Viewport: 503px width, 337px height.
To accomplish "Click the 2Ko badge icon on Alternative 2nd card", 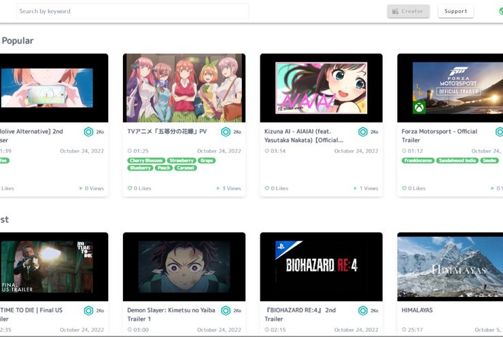I will point(88,132).
